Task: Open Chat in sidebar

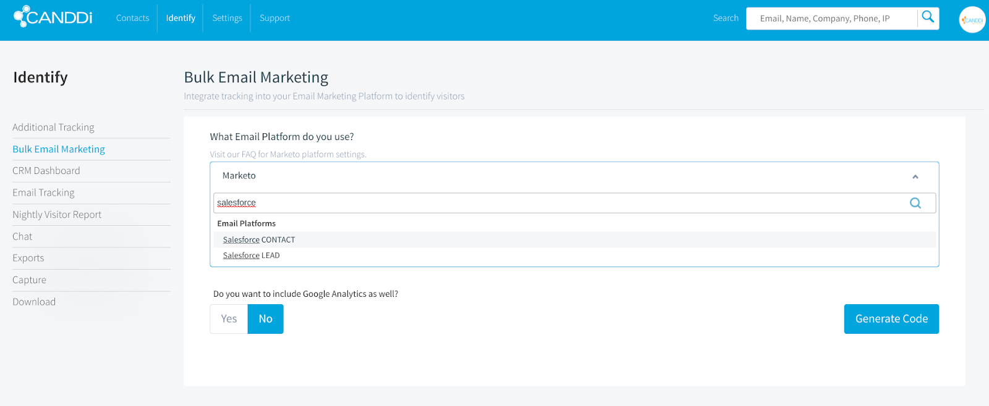Action: 22,236
